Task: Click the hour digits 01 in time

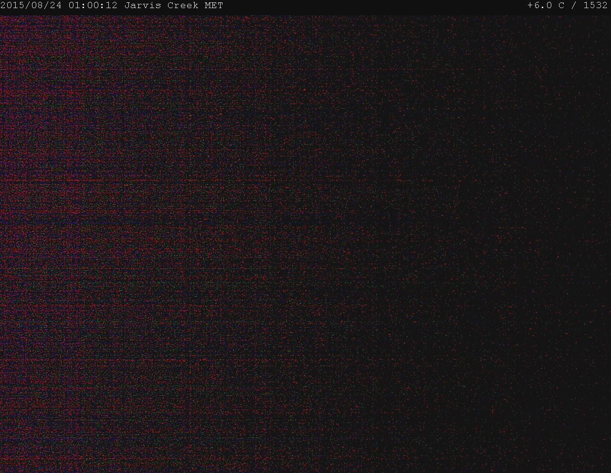Action: pyautogui.click(x=74, y=6)
